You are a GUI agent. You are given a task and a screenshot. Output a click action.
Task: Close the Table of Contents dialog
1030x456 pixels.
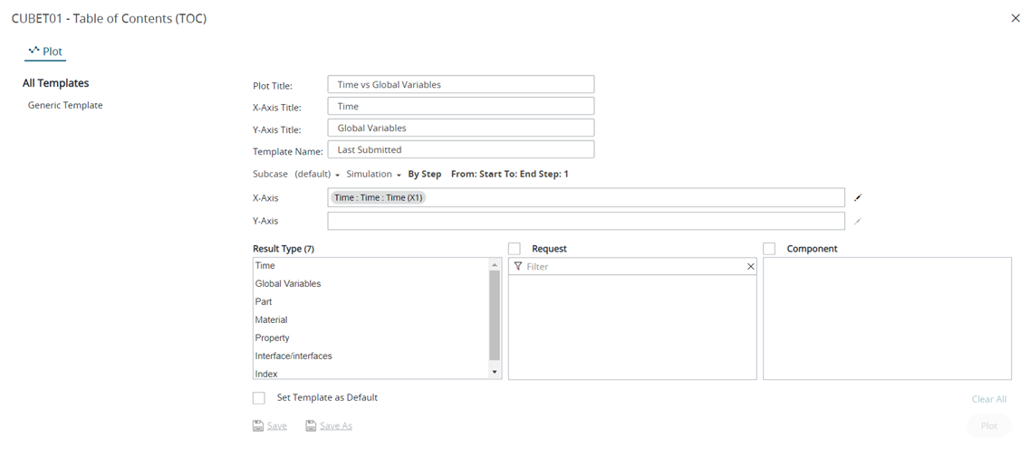point(1015,18)
